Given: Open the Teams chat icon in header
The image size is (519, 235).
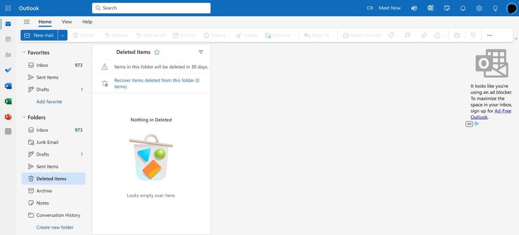Looking at the screenshot, I should click(x=414, y=8).
